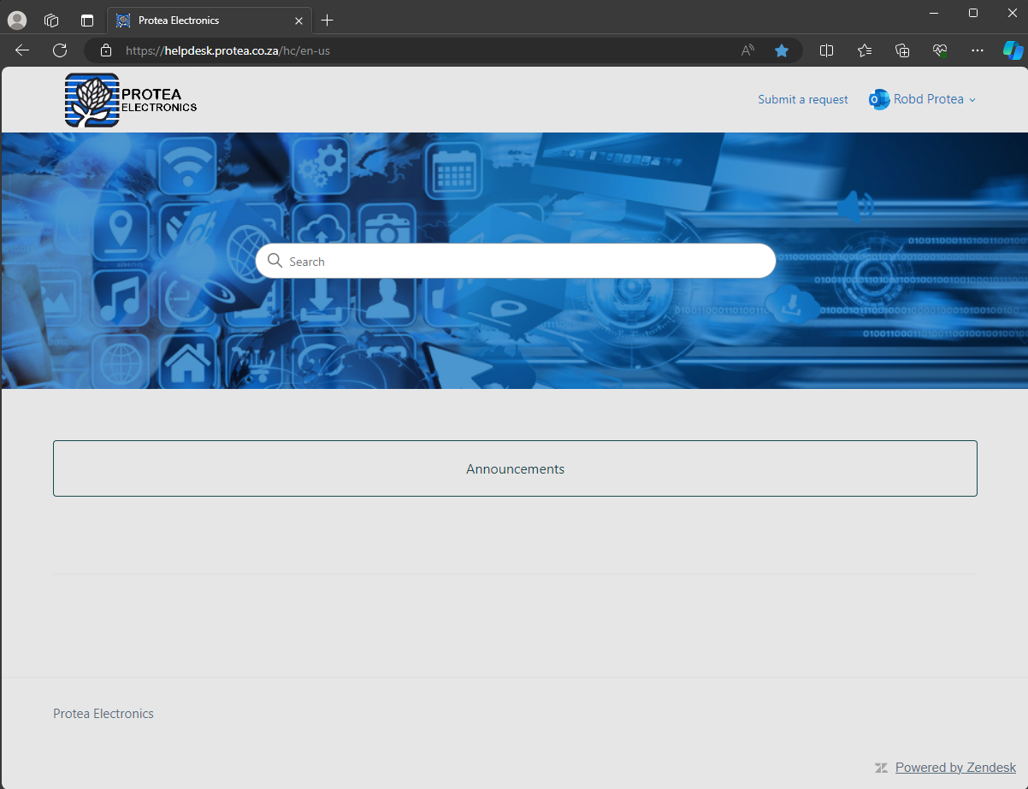Go back to the previous page

pos(21,50)
